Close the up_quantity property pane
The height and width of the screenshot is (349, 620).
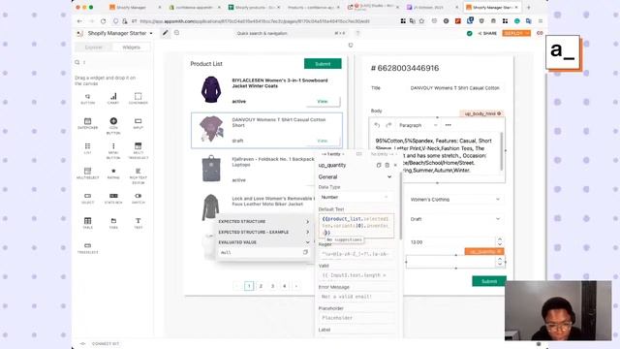click(x=395, y=165)
